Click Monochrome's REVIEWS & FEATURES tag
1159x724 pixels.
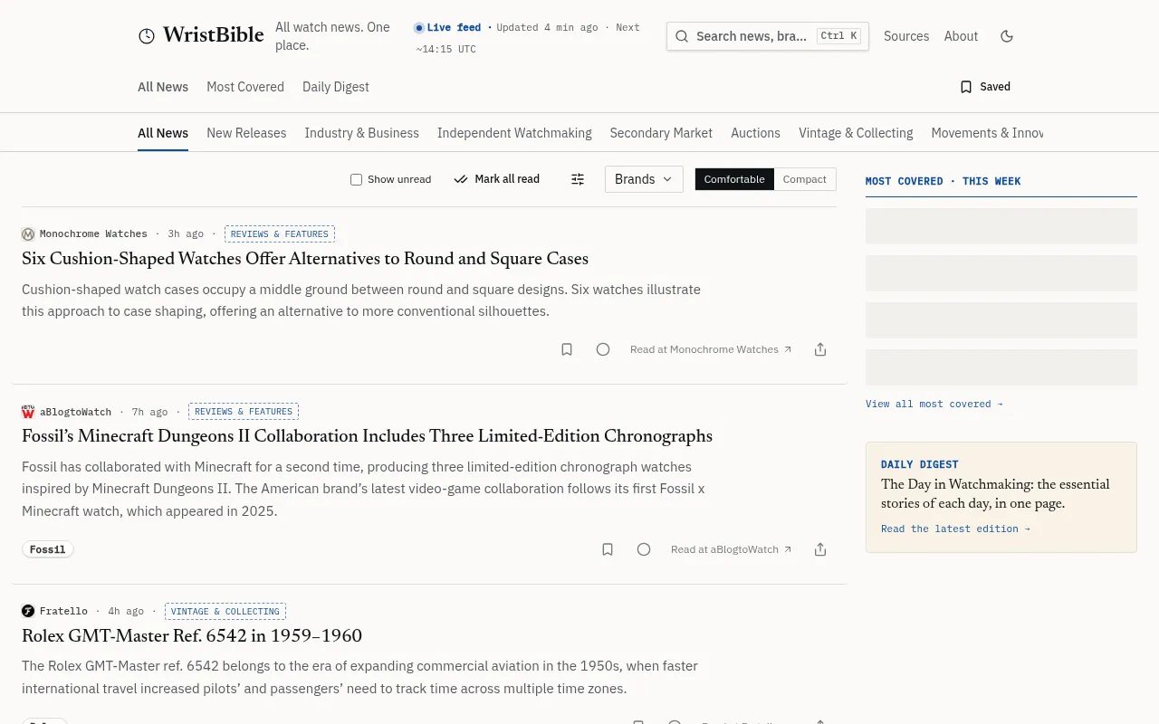click(280, 234)
